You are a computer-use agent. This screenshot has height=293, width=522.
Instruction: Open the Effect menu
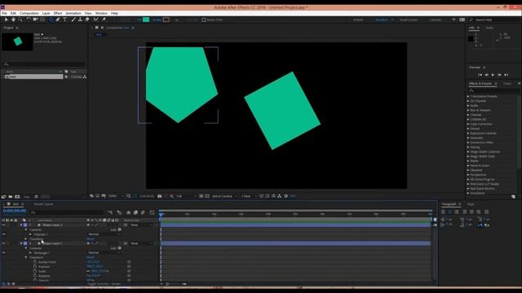(x=58, y=13)
